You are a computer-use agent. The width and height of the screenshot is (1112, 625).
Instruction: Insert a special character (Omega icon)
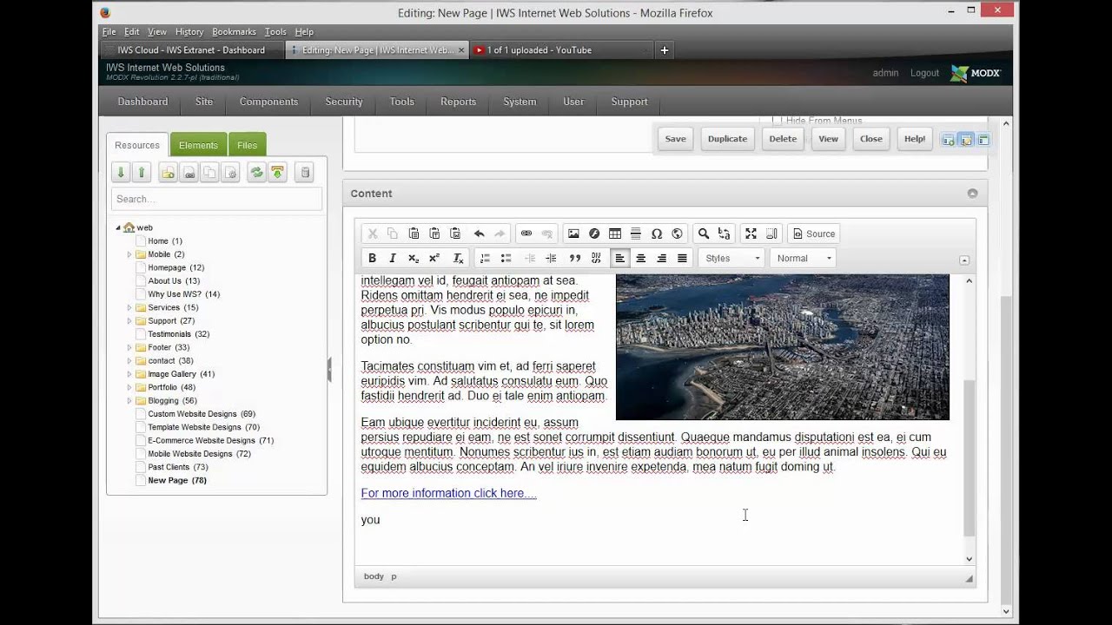[657, 234]
